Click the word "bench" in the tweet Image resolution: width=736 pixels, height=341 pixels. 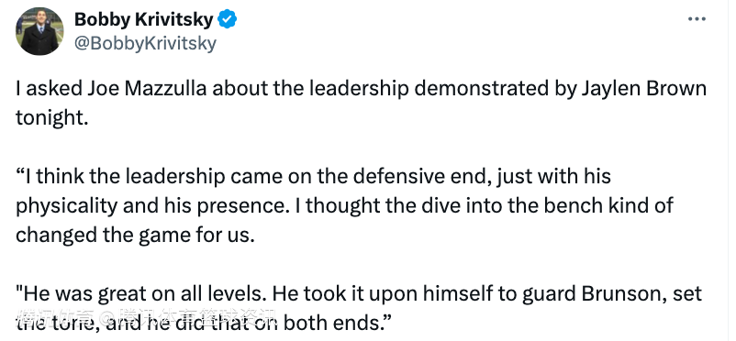pos(541,206)
